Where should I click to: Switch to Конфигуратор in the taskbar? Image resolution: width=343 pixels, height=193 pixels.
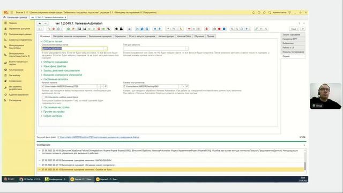[56, 179]
